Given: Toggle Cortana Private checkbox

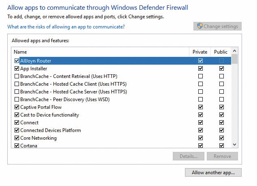Looking at the screenshot, I should pyautogui.click(x=200, y=145).
